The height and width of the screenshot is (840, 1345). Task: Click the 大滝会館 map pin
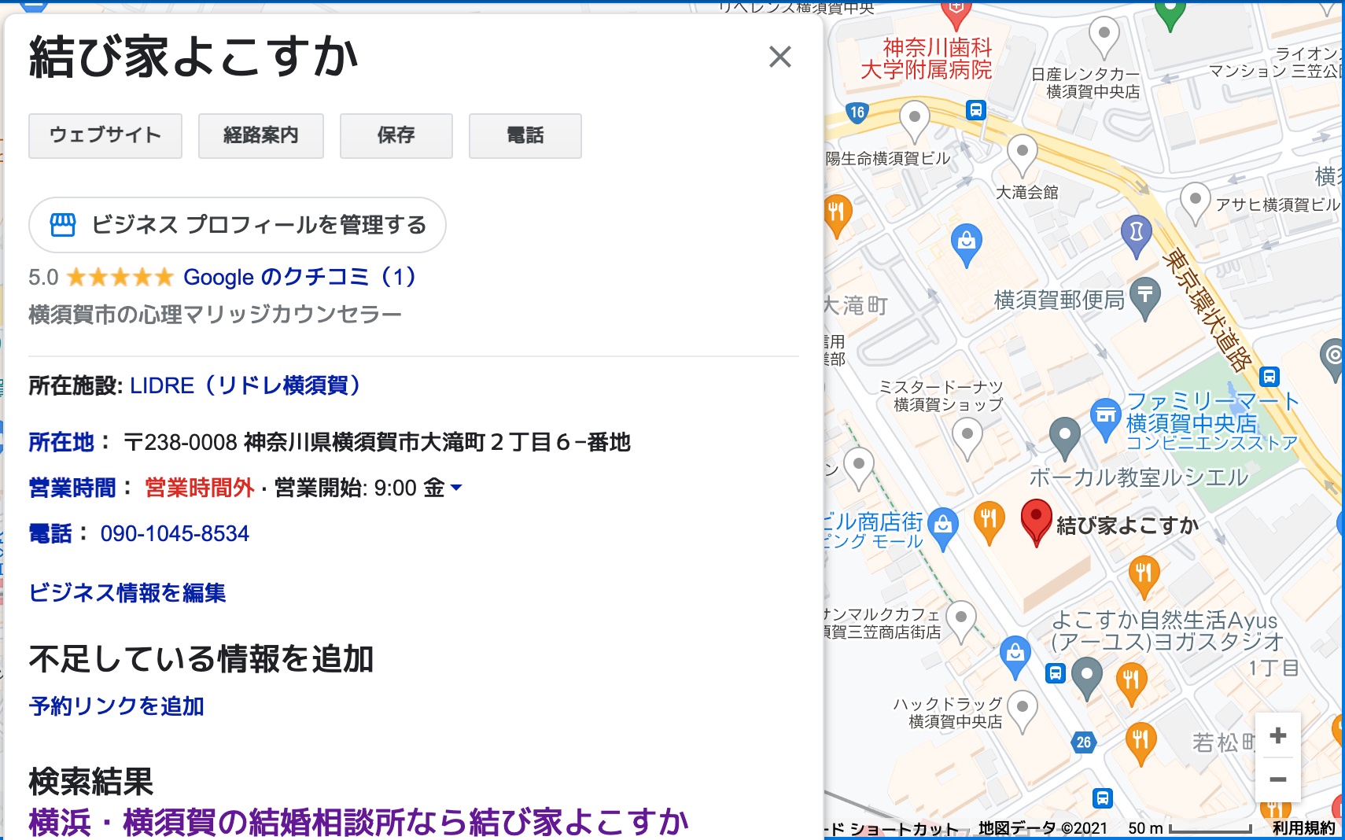pos(1022,154)
